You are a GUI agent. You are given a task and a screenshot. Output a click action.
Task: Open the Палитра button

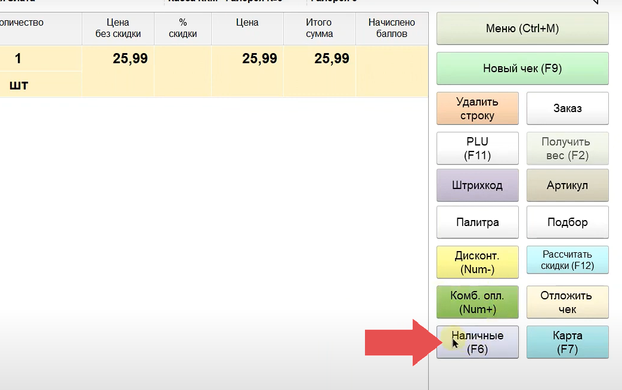click(x=477, y=222)
